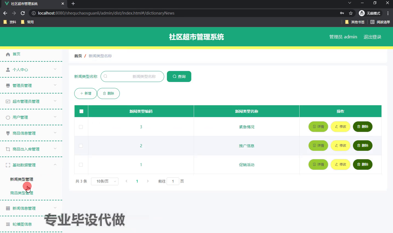Close the 社区超市管理系统 browser tab

[x=63, y=4]
